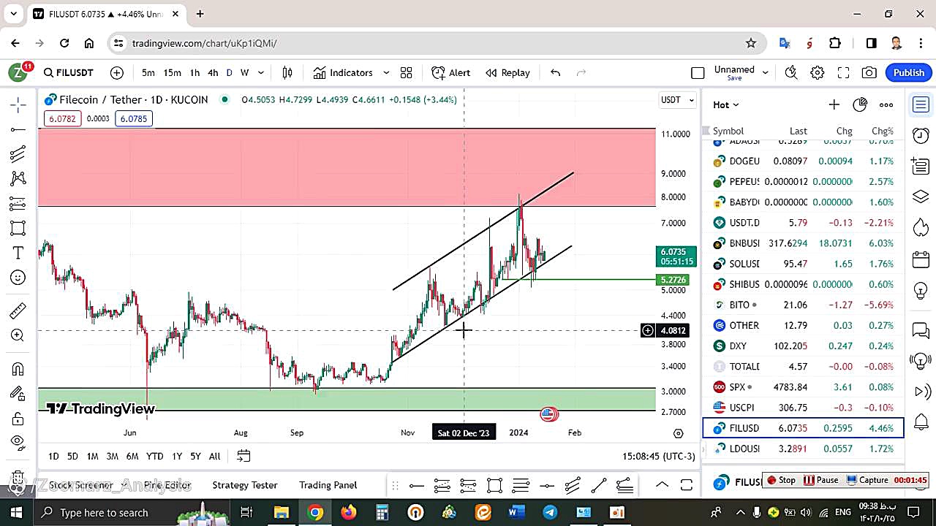Maximize the bottom panel
Viewport: 936px width, 526px height.
pos(687,485)
